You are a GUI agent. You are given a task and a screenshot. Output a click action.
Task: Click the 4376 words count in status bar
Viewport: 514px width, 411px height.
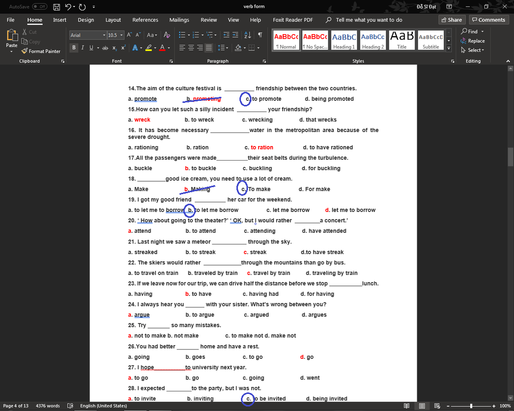point(48,406)
